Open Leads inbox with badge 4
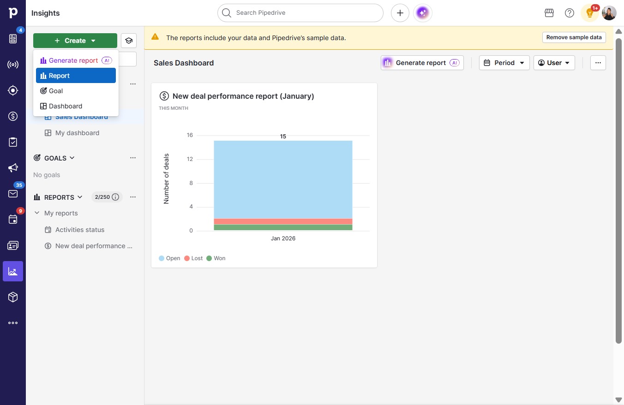The width and height of the screenshot is (624, 405). click(13, 39)
